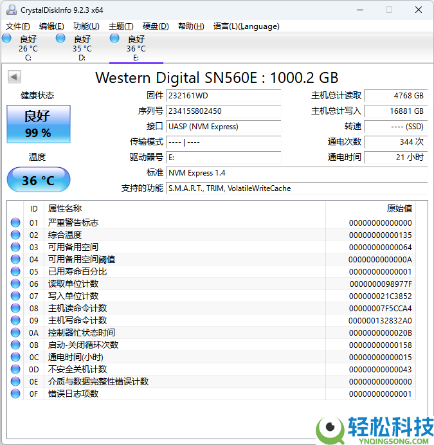Viewport: 434px width, 445px height.
Task: Click the 36 °C temperature button
Action: click(39, 179)
